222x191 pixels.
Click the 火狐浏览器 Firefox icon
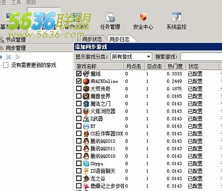point(86,111)
